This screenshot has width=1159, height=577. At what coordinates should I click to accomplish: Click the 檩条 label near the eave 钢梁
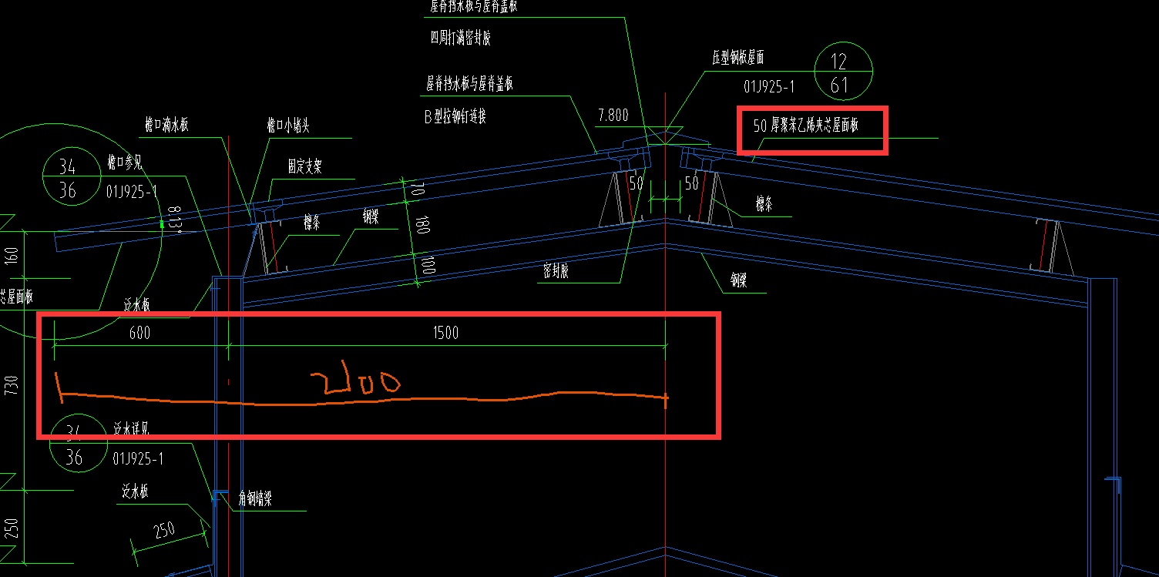coord(311,223)
